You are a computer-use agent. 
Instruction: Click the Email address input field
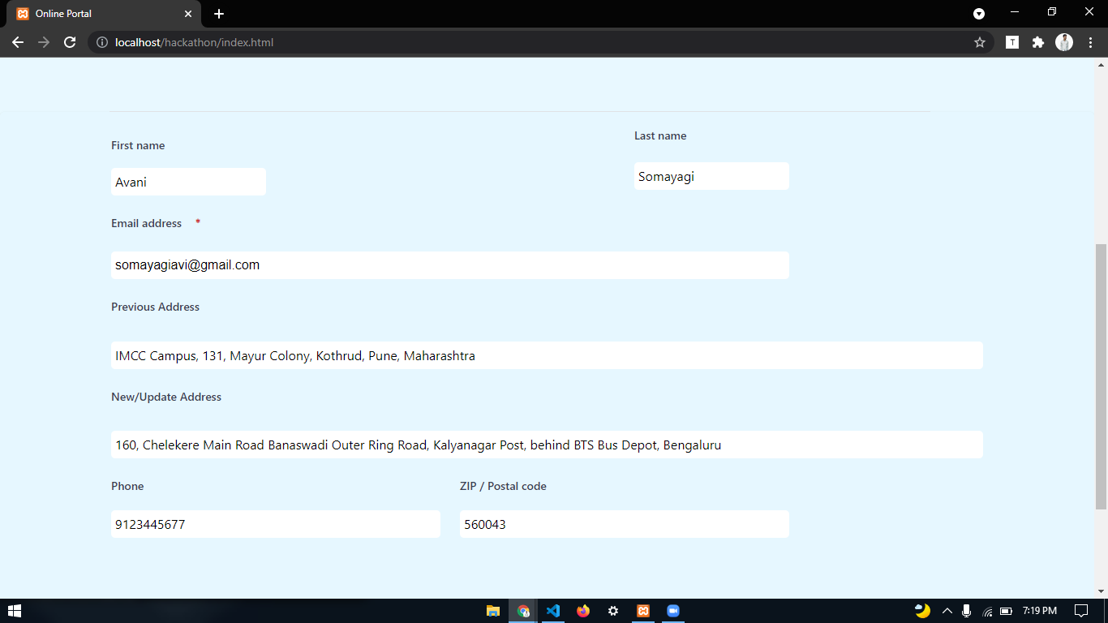tap(450, 264)
